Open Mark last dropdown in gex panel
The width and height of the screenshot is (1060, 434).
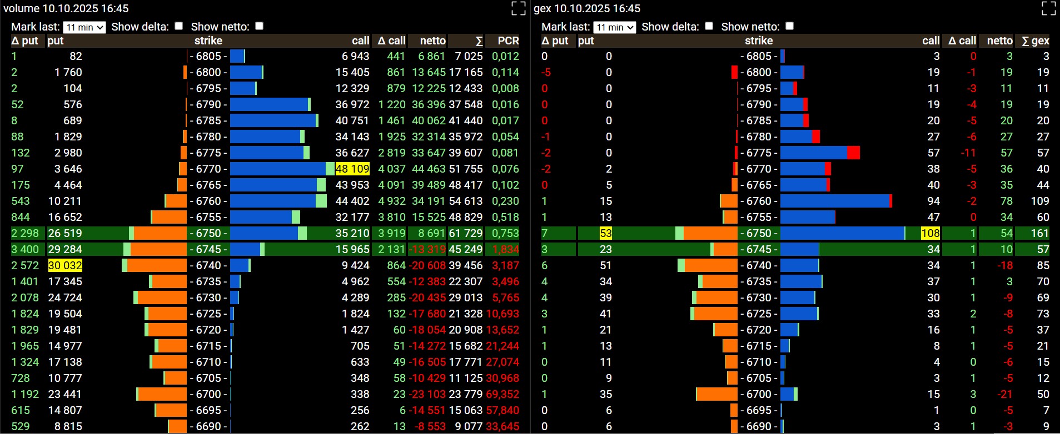[x=615, y=27]
